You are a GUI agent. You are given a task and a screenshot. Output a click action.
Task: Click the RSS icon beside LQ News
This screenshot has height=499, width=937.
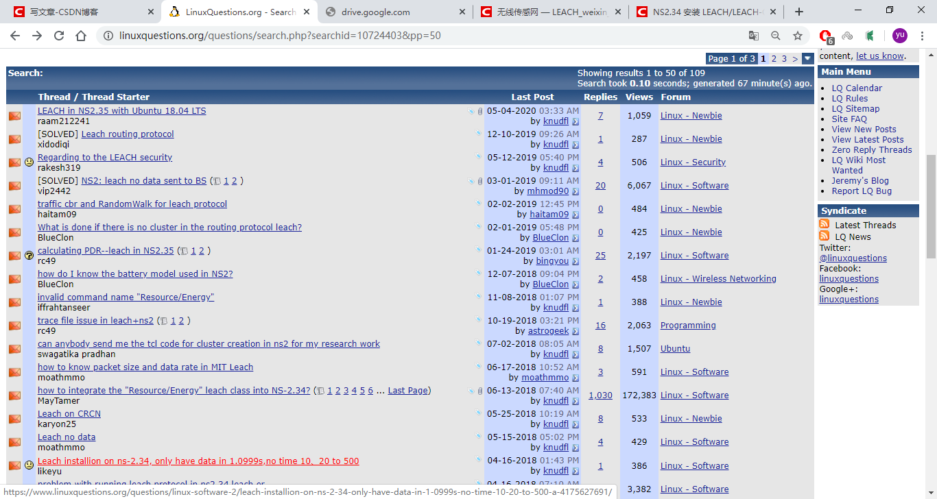coord(822,236)
